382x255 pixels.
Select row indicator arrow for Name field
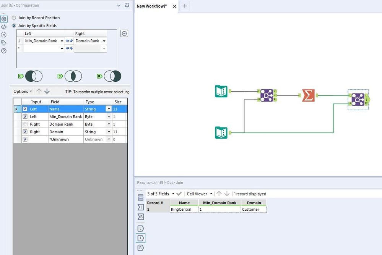pos(17,109)
